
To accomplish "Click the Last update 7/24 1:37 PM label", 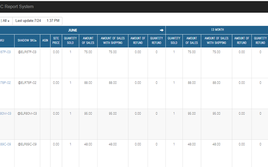I will click(x=37, y=21).
